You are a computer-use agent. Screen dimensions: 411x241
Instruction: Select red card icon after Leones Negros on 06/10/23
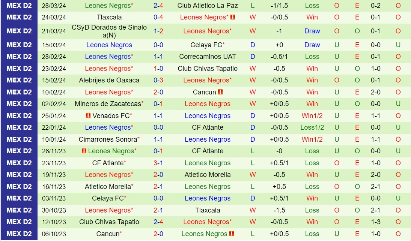pos(232,234)
